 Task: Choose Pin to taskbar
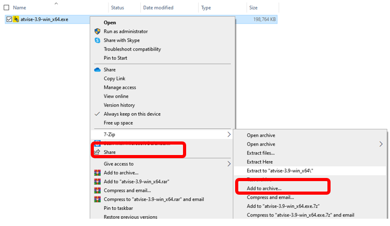[118, 208]
